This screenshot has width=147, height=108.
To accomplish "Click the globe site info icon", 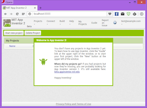I will click(x=30, y=14).
